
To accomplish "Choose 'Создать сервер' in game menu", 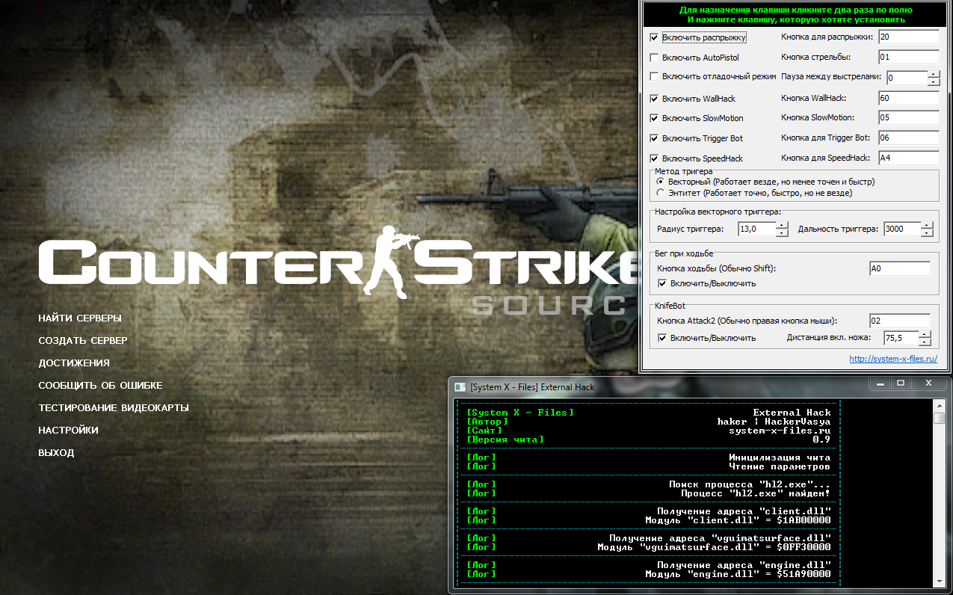I will pos(83,341).
